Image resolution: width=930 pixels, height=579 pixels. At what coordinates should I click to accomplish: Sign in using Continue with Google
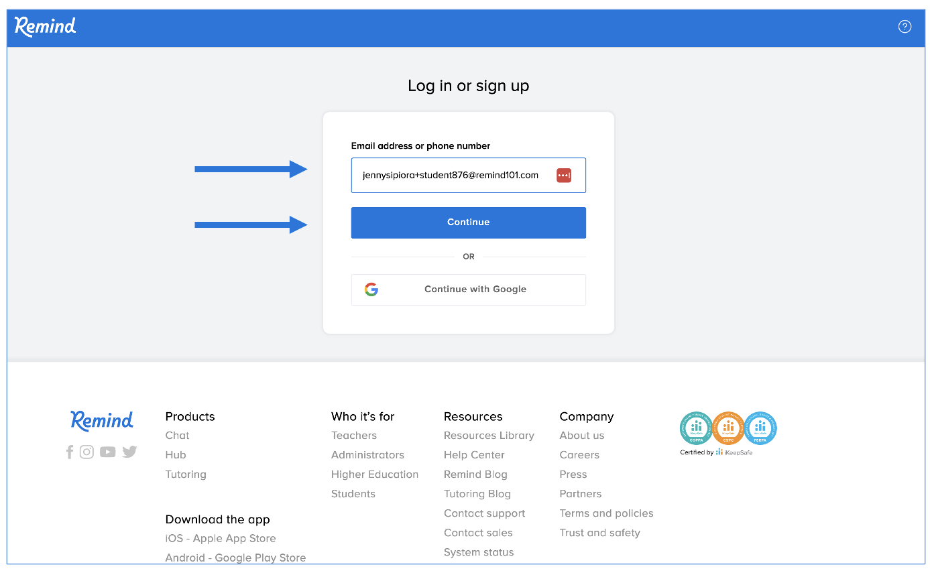pos(468,289)
